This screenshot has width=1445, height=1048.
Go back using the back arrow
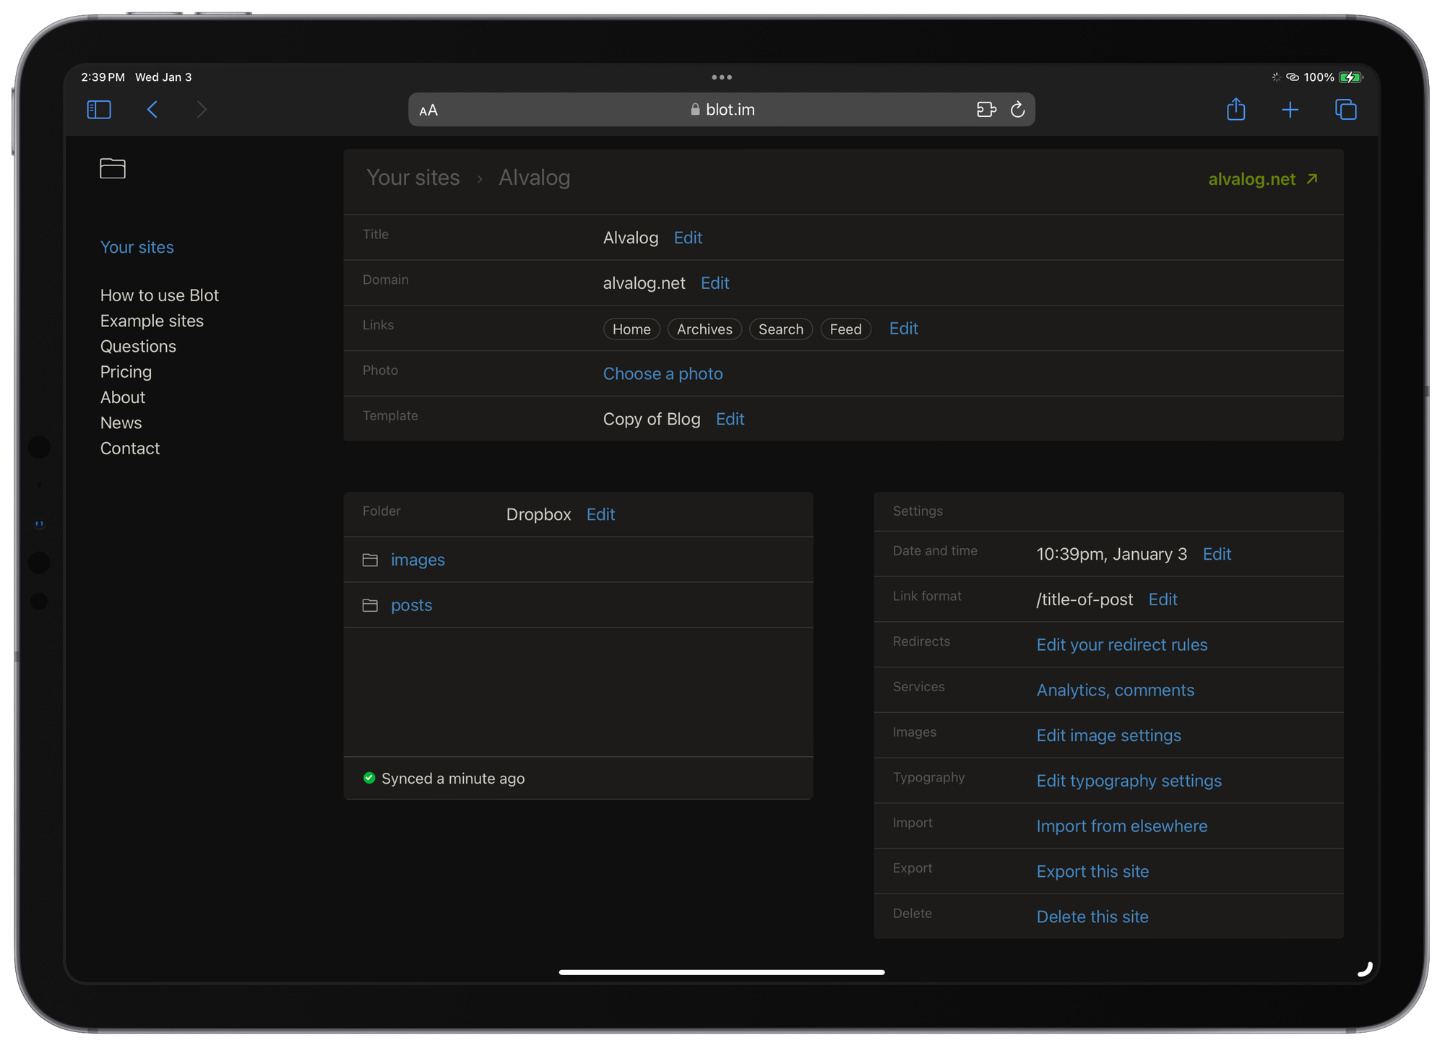coord(152,110)
